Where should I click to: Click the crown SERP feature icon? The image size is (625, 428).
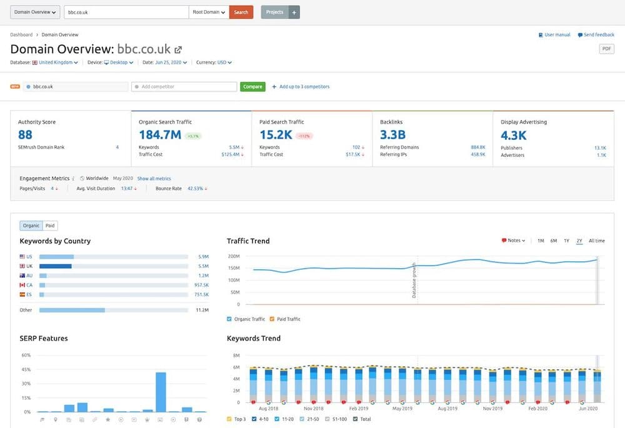147,420
